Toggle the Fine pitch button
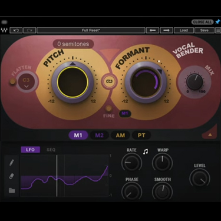The image size is (221, 221). click(108, 108)
